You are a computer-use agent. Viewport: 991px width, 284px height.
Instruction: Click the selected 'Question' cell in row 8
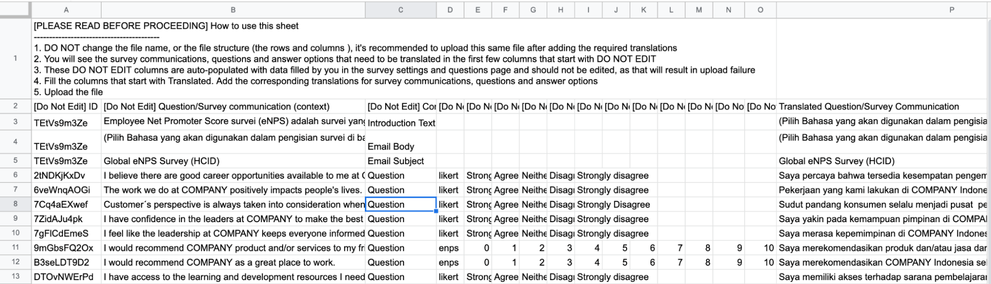[x=401, y=204]
